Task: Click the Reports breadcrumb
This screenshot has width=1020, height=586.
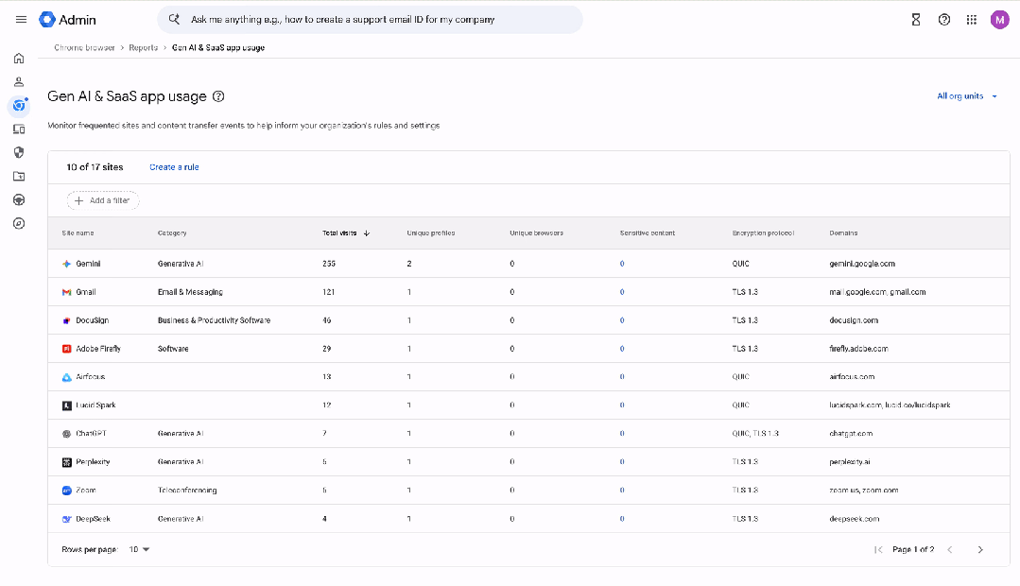Action: click(144, 47)
